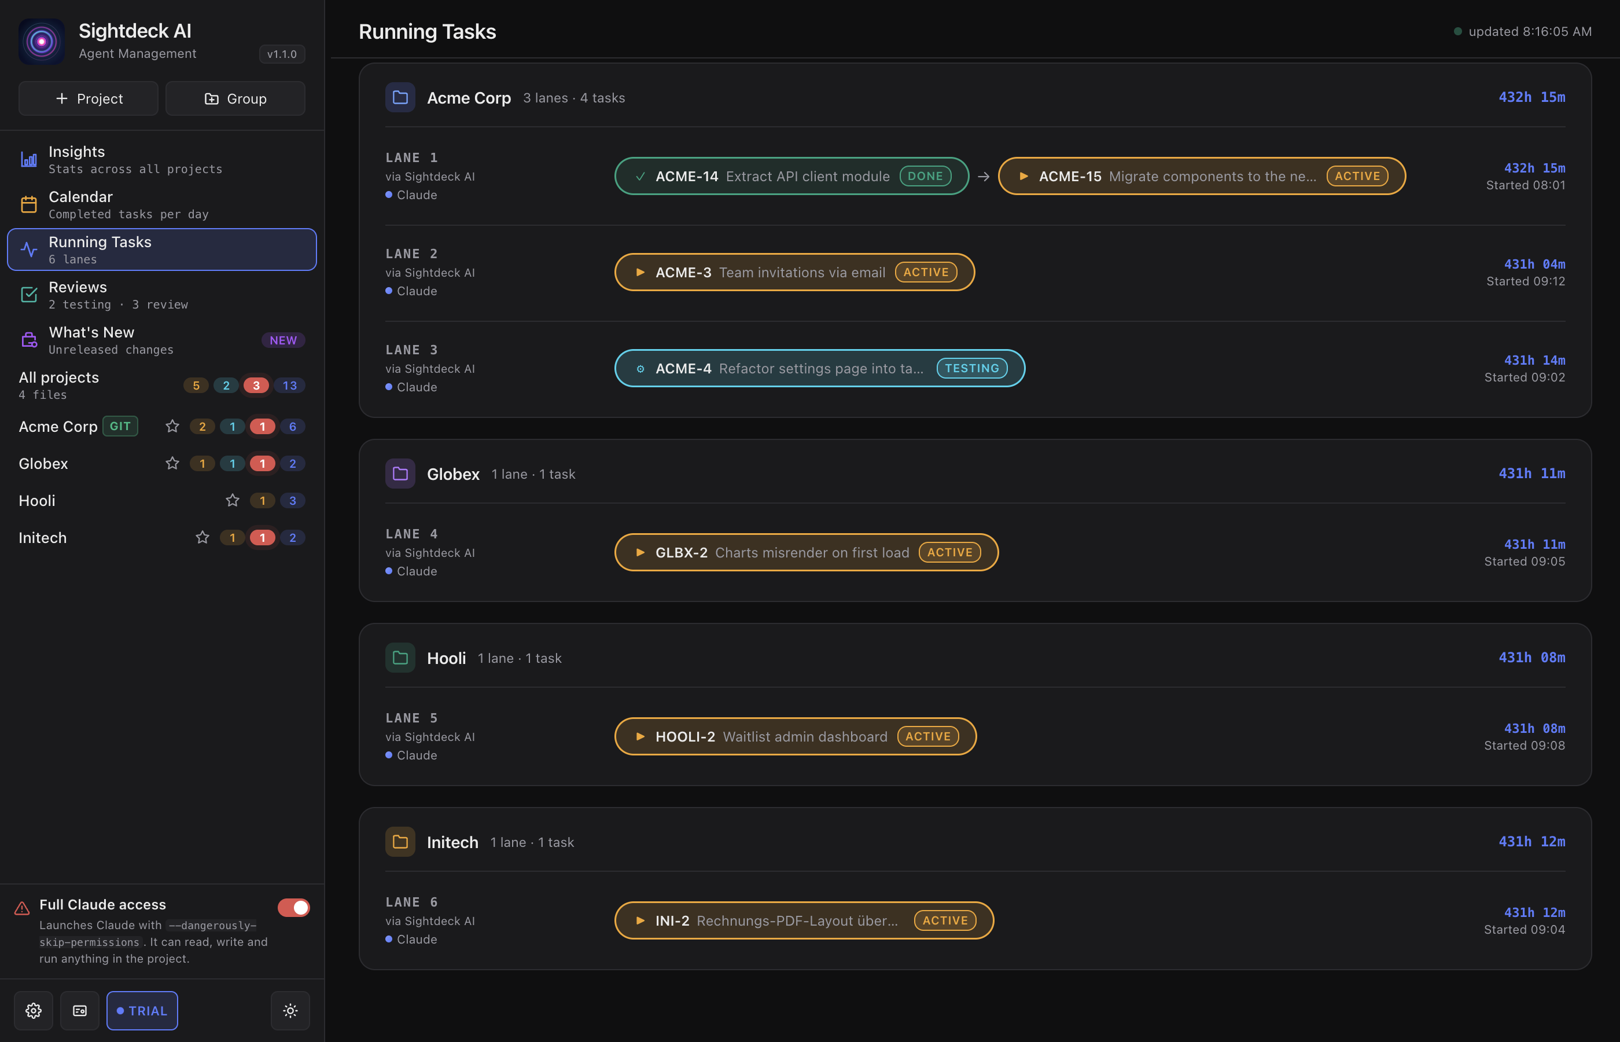
Task: Click the Reviews checkmark icon
Action: tap(29, 294)
